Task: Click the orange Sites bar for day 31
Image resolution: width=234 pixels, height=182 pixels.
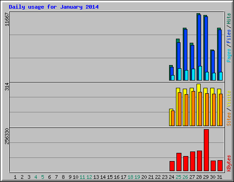Action: 221,110
